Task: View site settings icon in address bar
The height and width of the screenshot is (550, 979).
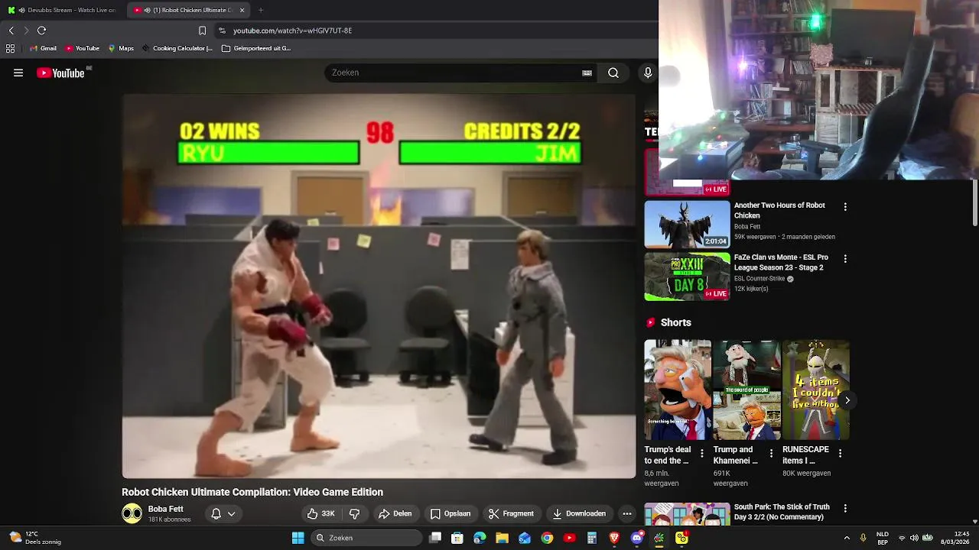Action: click(222, 31)
